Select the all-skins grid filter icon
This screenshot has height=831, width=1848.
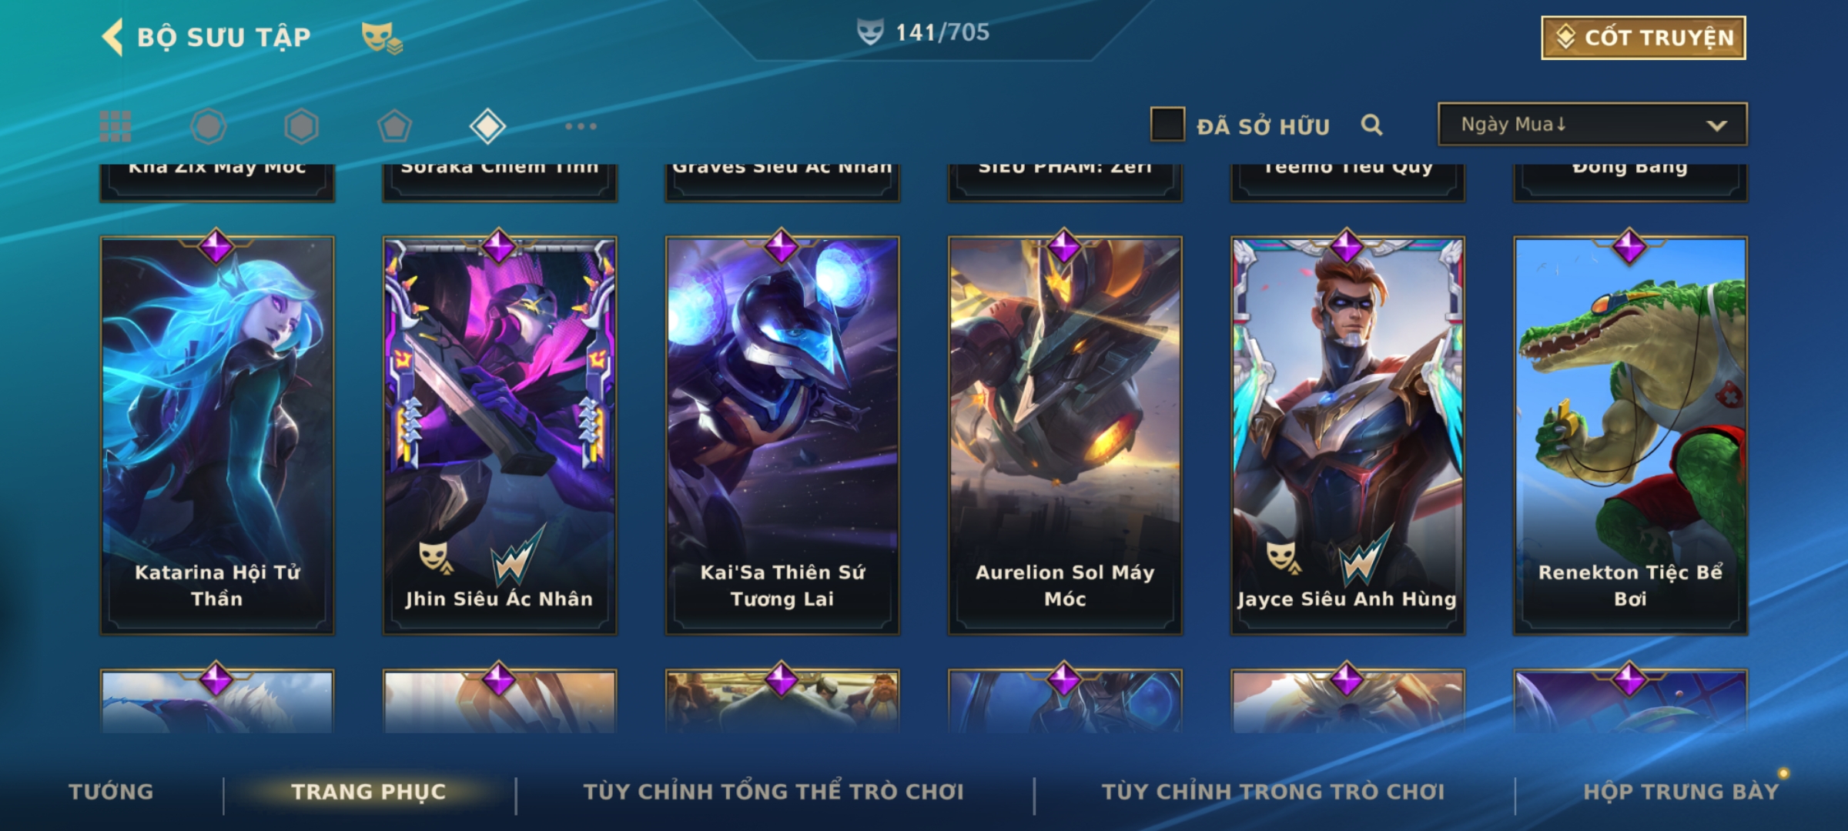[x=115, y=126]
